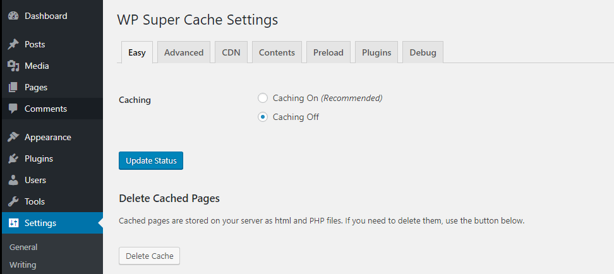Click the Posts pushpin icon

13,44
